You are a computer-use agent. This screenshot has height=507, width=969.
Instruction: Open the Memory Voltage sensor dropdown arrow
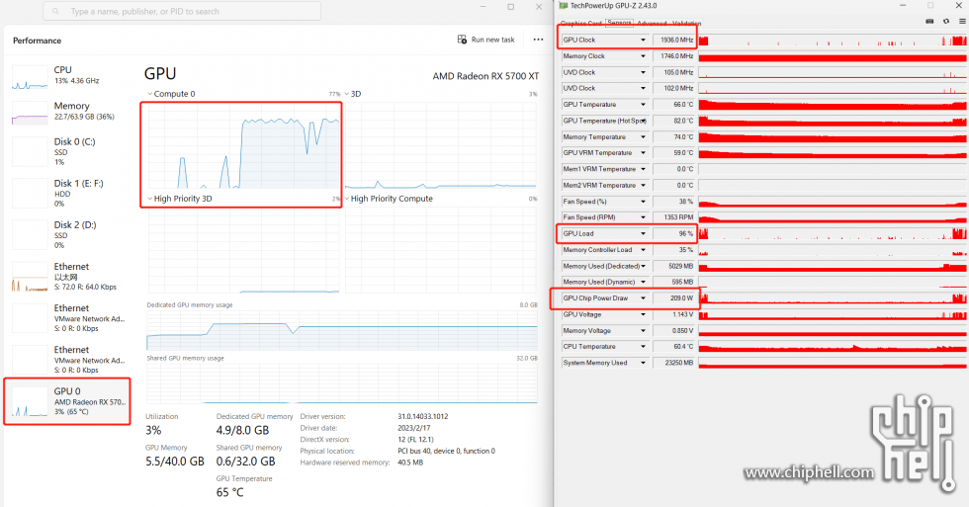point(643,331)
